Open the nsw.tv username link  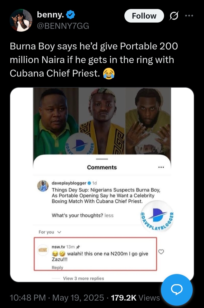coord(58,247)
